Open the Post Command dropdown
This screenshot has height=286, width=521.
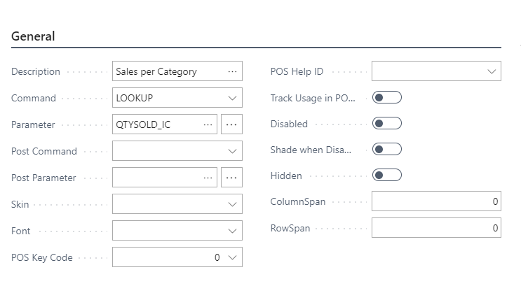pyautogui.click(x=233, y=151)
